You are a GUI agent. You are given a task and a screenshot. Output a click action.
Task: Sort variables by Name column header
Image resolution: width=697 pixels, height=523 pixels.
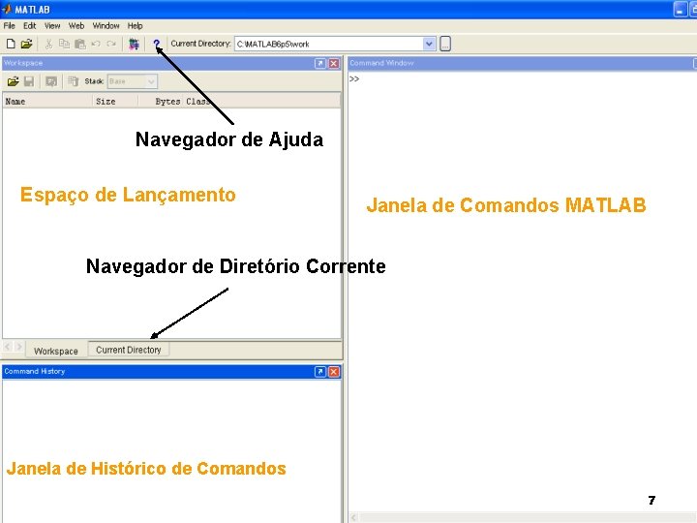tap(47, 102)
